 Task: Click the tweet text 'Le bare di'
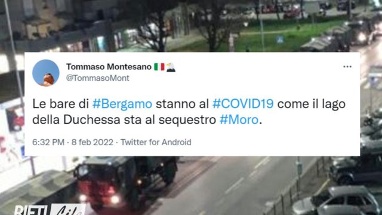coord(60,104)
